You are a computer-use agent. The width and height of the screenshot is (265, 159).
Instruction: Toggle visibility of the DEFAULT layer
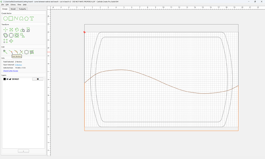point(7,79)
